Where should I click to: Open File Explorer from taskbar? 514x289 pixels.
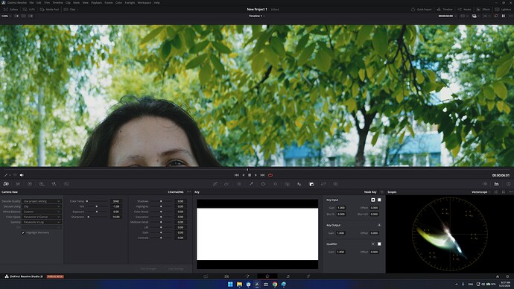239,284
